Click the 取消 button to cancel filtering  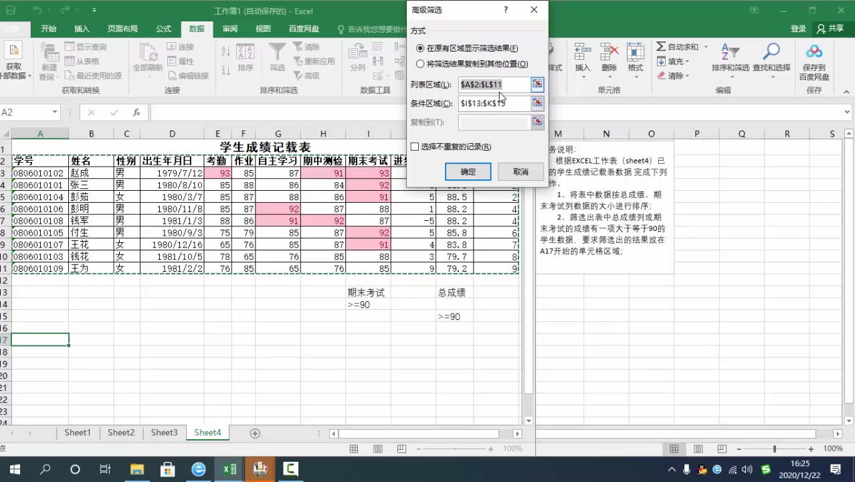tap(520, 171)
